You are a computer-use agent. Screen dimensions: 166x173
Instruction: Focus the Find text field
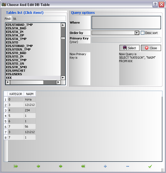pyautogui.click(x=39, y=19)
